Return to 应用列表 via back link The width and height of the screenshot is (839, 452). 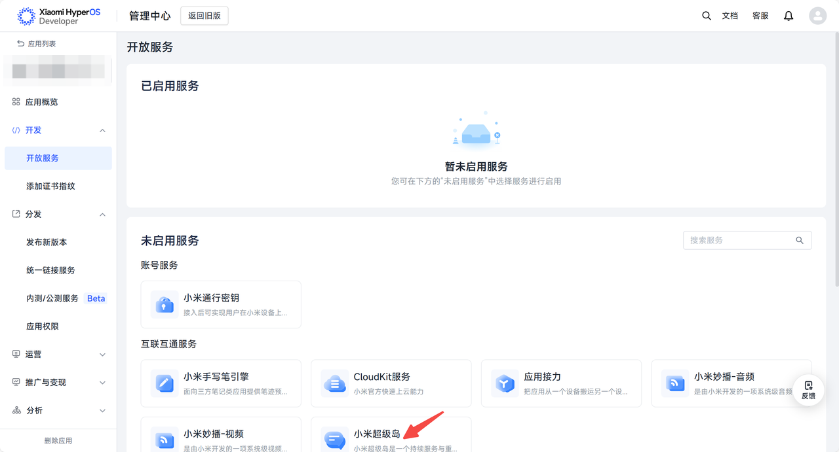coord(37,44)
